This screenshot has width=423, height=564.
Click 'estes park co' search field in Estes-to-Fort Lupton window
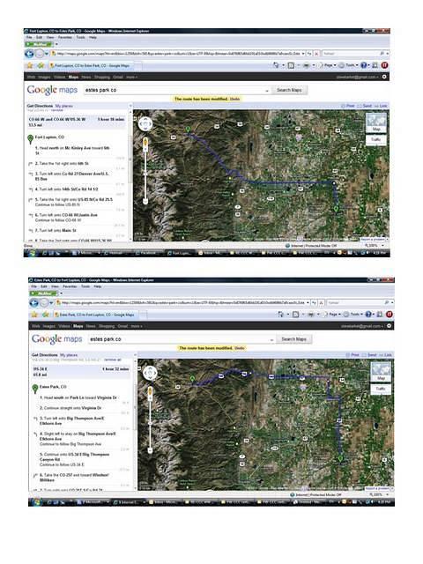(181, 339)
